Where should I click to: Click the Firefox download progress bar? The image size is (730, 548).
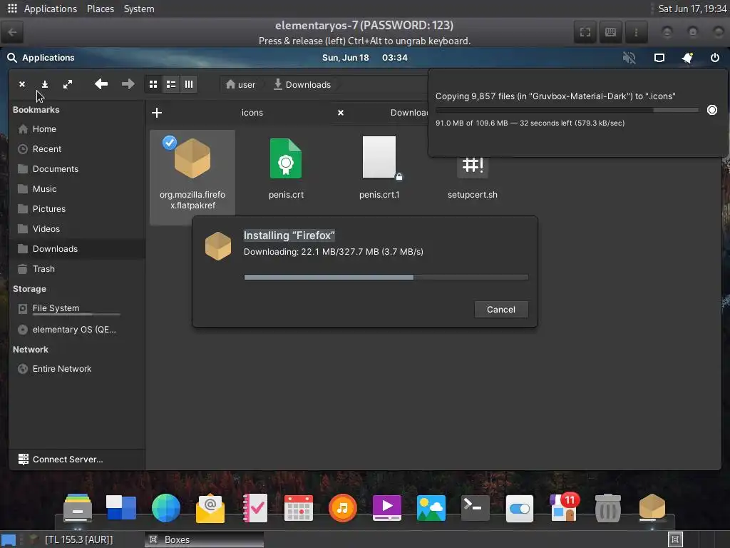pyautogui.click(x=386, y=278)
